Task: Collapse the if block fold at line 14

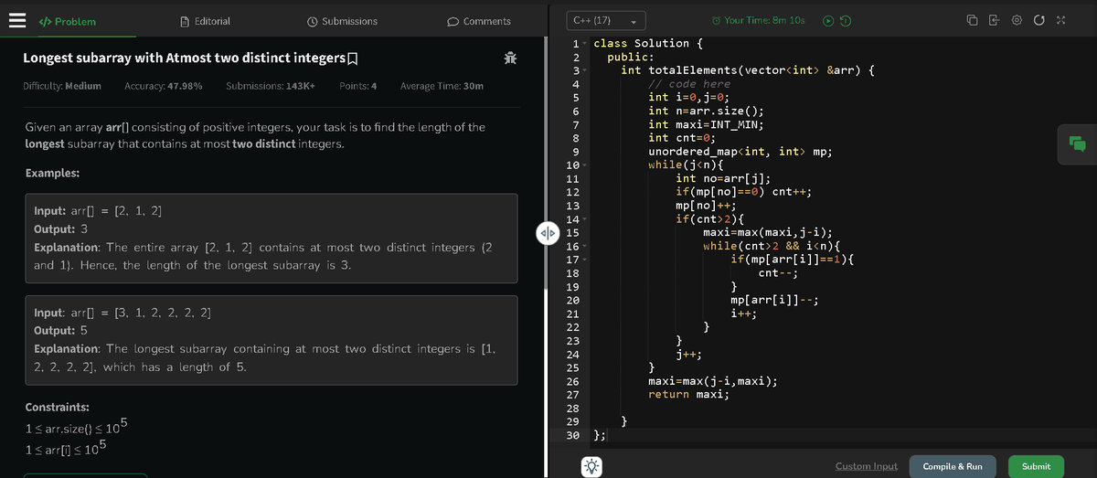Action: point(583,219)
